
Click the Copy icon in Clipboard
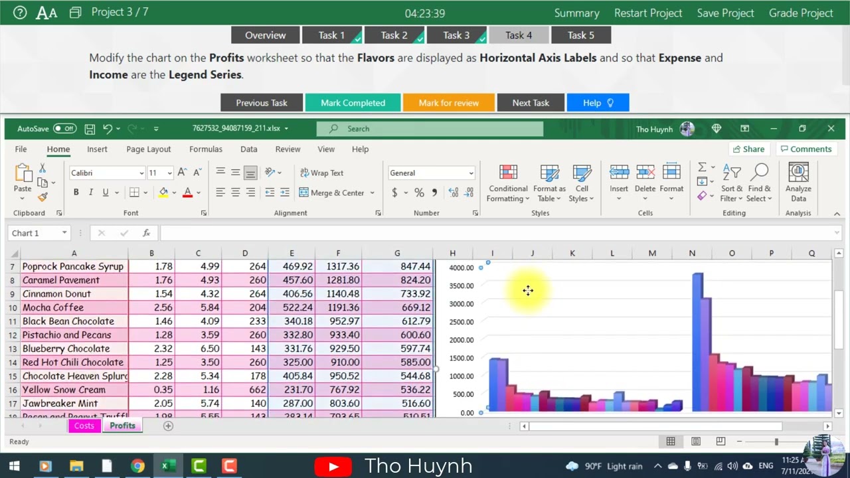coord(42,183)
